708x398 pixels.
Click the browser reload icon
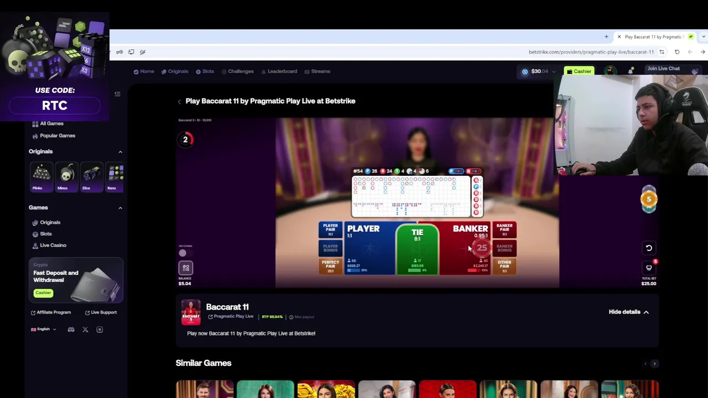coord(677,52)
